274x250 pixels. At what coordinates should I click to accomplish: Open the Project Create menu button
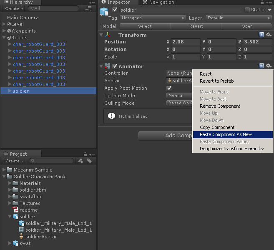[x=14, y=161]
